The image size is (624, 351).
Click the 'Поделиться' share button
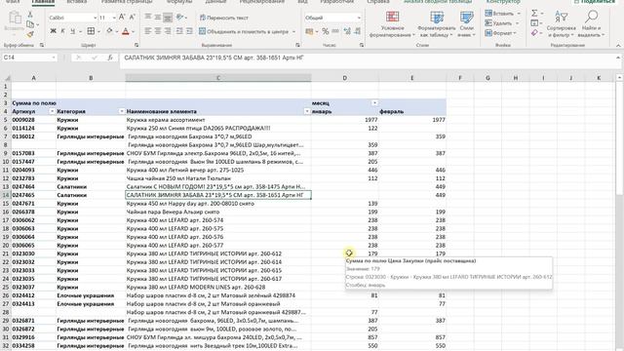coord(594,2)
